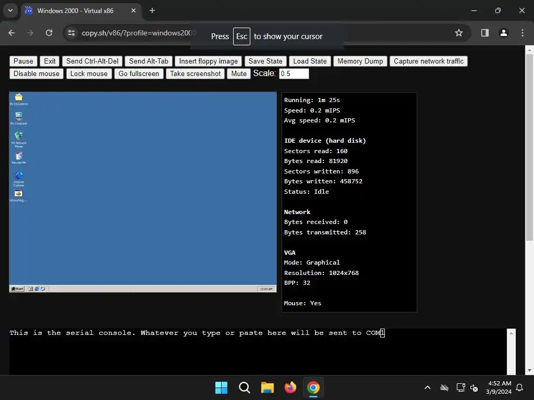534x400 pixels.
Task: Click the 'Resolution: 1024x768' text
Action: [x=321, y=273]
